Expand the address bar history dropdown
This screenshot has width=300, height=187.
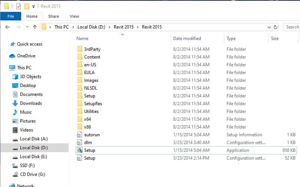coord(268,27)
